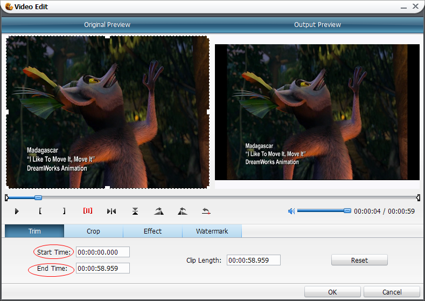The image size is (425, 301).
Task: Click the flip horizontal icon
Action: [112, 211]
